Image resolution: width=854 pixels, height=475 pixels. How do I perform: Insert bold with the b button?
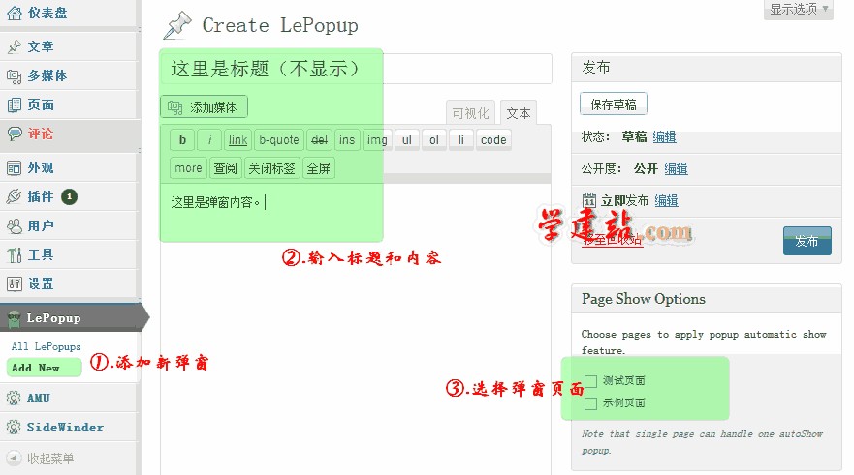(182, 140)
